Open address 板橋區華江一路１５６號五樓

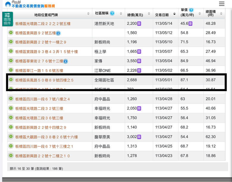(39, 71)
